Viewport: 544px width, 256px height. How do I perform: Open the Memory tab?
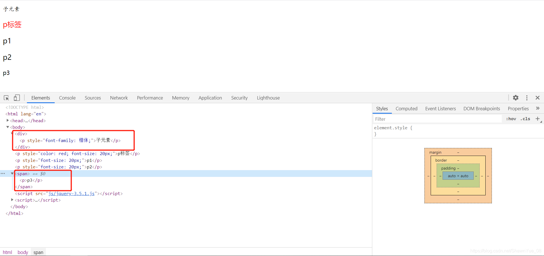(x=180, y=98)
